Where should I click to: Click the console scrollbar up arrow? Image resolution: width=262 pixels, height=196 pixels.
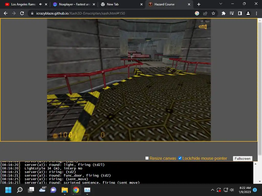(256, 164)
